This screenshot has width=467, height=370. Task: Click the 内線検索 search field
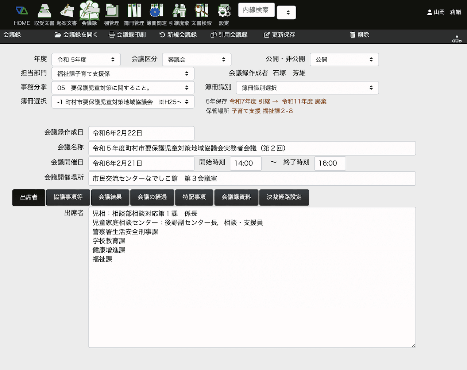pyautogui.click(x=256, y=10)
